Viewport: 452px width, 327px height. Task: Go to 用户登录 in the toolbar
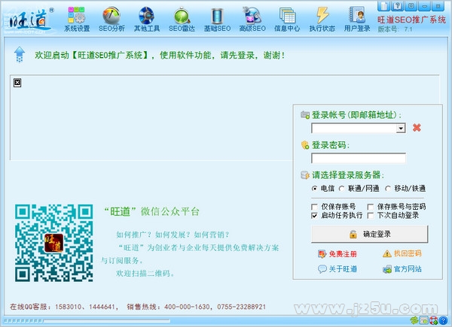tap(357, 19)
